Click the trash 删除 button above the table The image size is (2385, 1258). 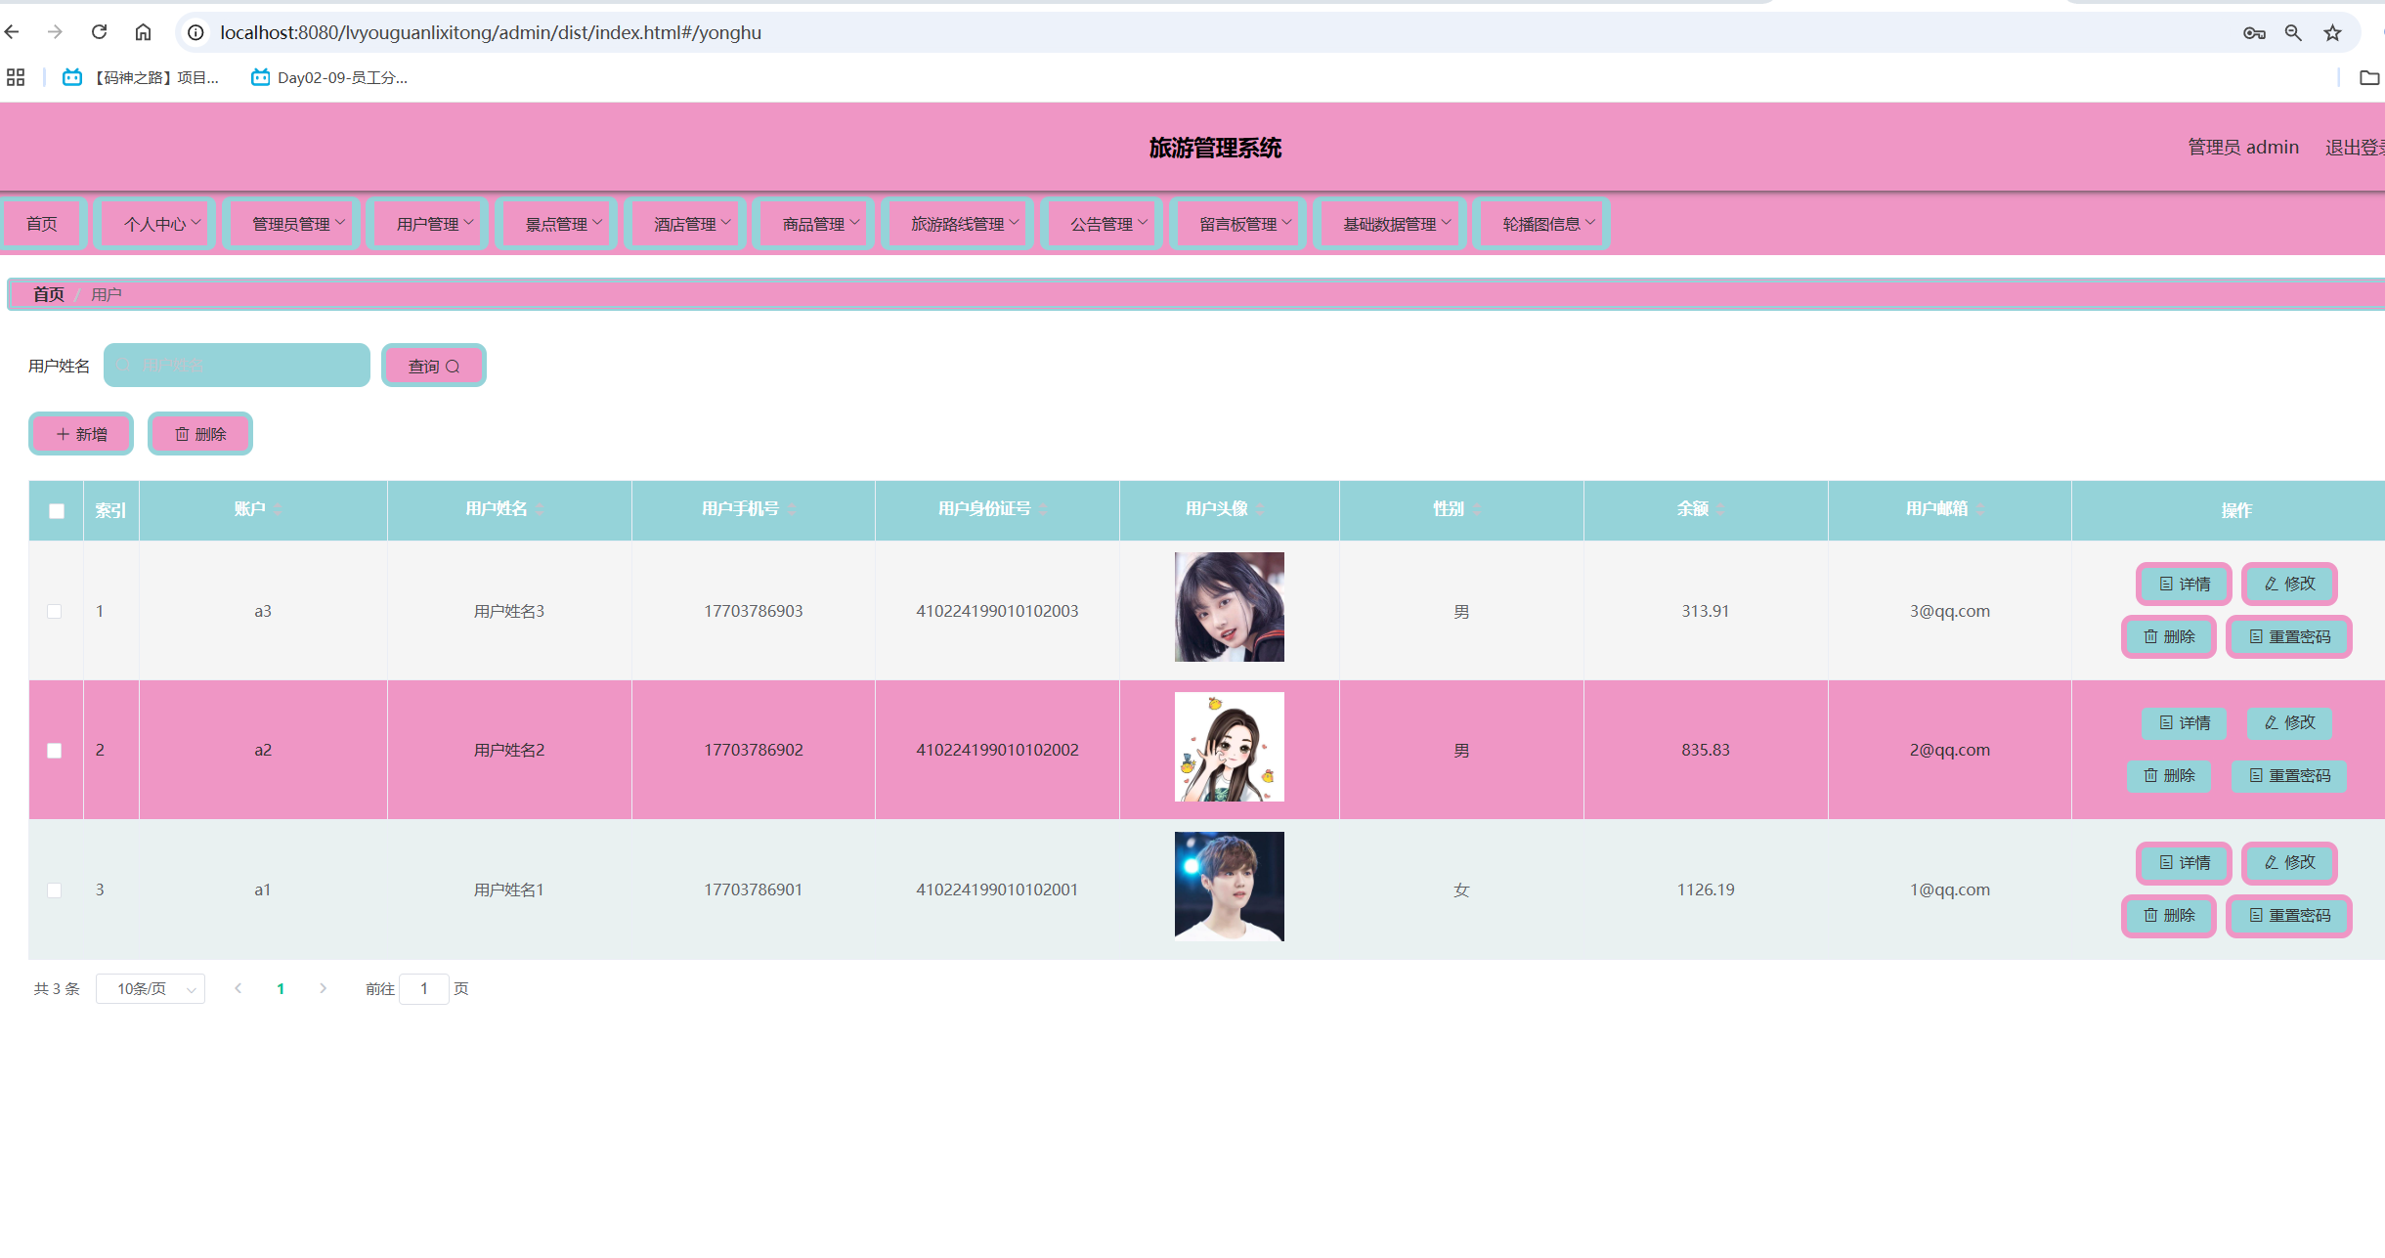click(x=200, y=434)
